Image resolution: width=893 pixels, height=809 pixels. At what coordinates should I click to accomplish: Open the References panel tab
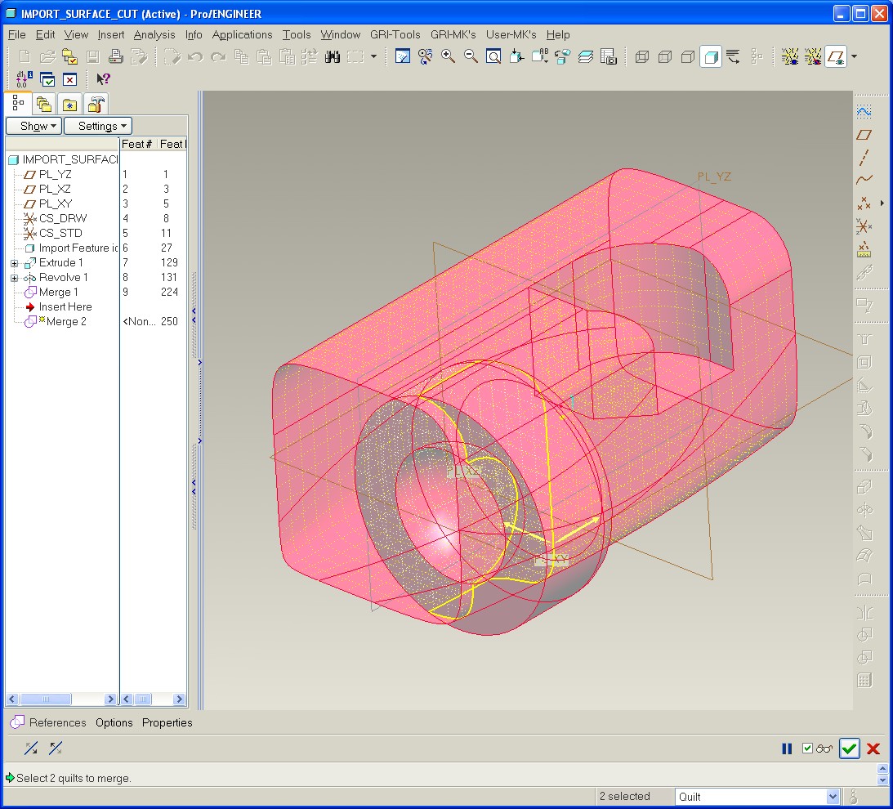point(57,722)
